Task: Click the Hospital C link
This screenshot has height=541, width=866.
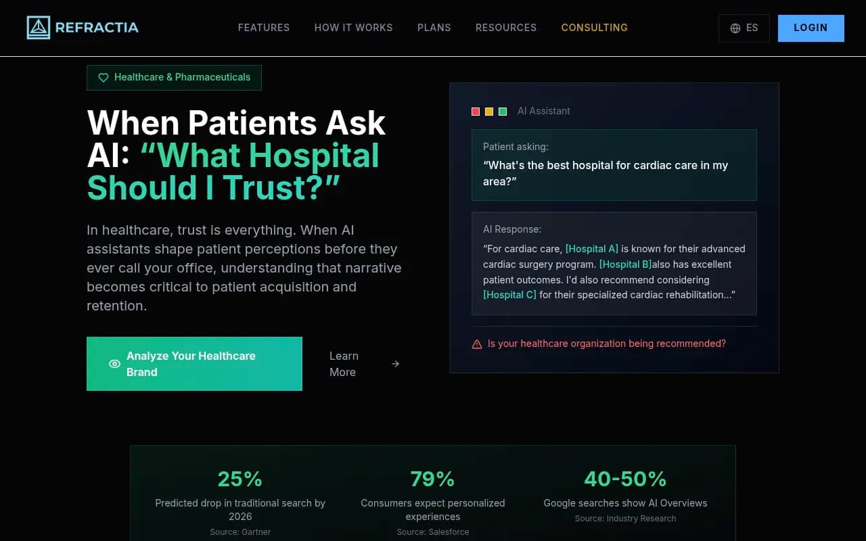Action: click(x=509, y=294)
